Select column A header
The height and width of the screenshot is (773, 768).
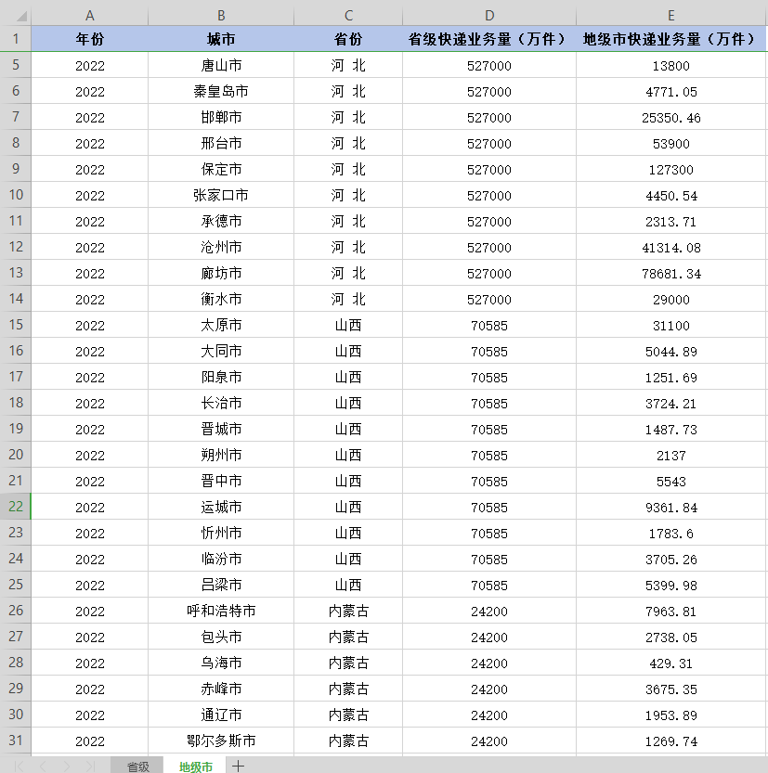coord(90,16)
